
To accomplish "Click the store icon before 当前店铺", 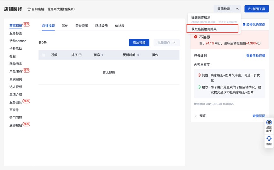I will [29, 9].
